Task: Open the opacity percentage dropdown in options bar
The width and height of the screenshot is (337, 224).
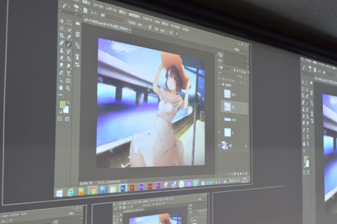Action: (146, 26)
